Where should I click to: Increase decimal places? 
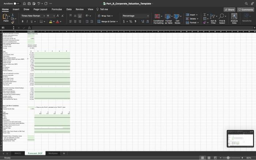[143, 22]
